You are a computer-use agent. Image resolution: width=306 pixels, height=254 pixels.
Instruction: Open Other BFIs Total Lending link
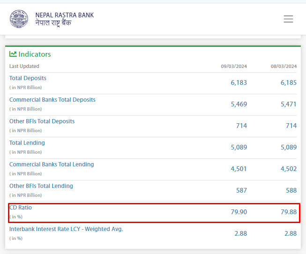(41, 186)
